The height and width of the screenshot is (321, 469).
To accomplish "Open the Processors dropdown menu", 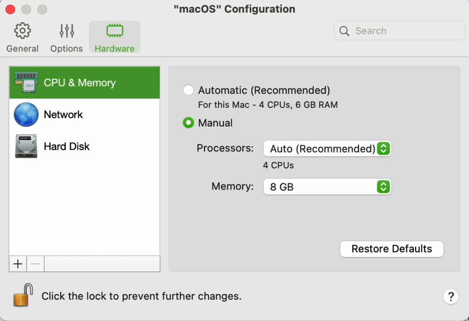I will click(327, 149).
